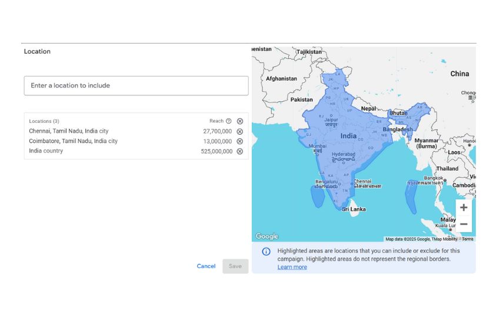Select 'Coimbatore, Tamil Nadu, India city' row text
The height and width of the screenshot is (324, 486).
point(73,141)
